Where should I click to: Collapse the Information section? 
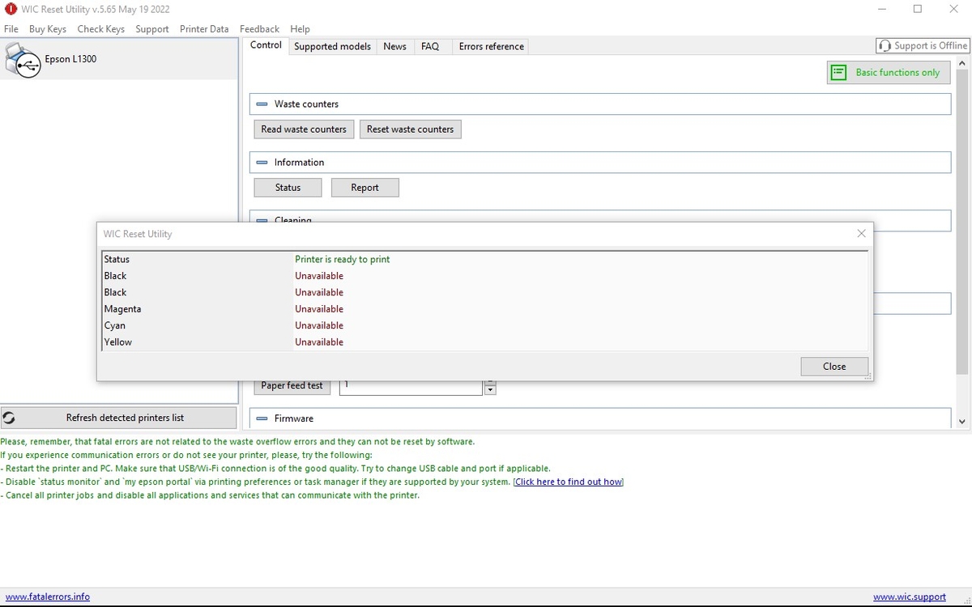tap(262, 163)
